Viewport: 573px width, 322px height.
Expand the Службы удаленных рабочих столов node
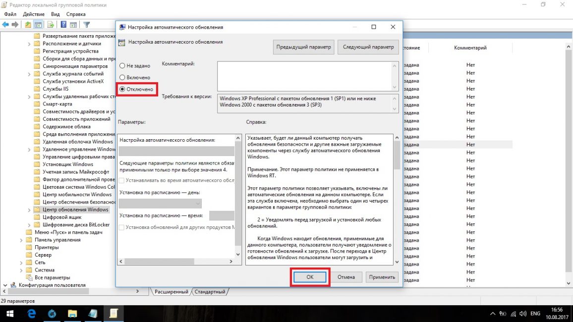point(29,97)
